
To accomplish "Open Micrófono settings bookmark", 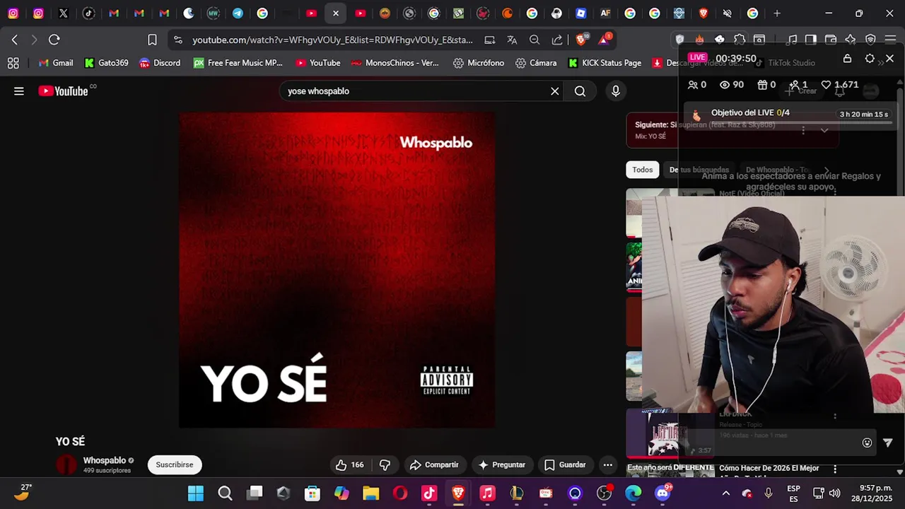I will click(x=479, y=63).
